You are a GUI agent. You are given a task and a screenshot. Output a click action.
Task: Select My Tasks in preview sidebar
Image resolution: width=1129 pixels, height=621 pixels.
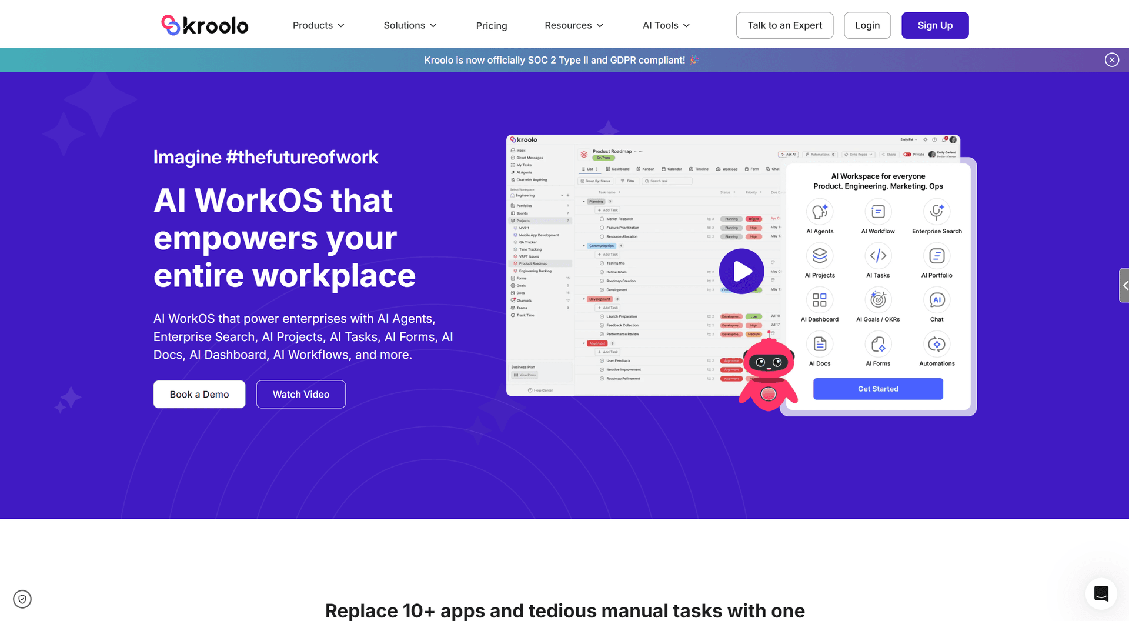coord(521,165)
